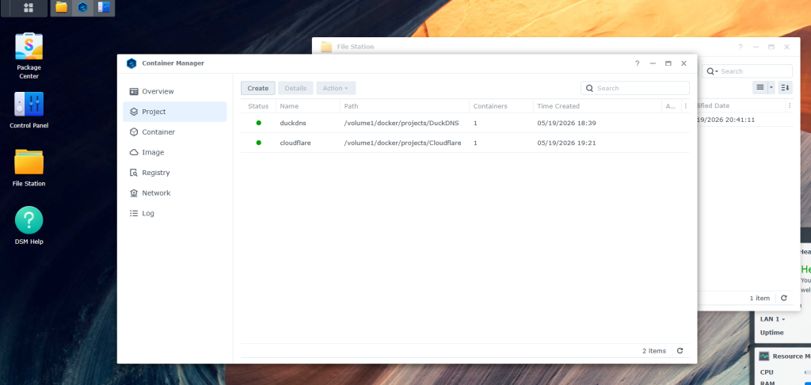Sort by Containers column header
The width and height of the screenshot is (811, 385).
501,106
